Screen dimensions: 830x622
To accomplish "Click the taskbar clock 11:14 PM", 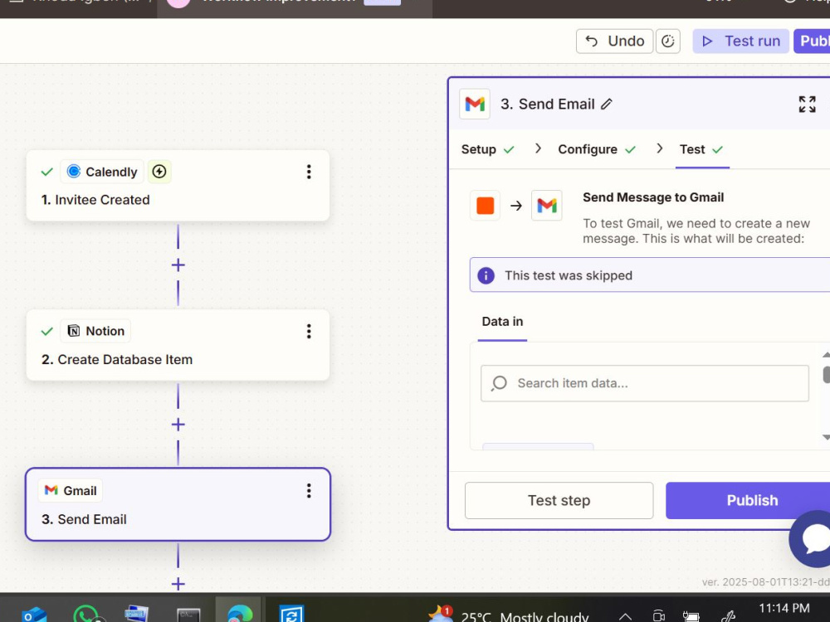I will point(784,610).
